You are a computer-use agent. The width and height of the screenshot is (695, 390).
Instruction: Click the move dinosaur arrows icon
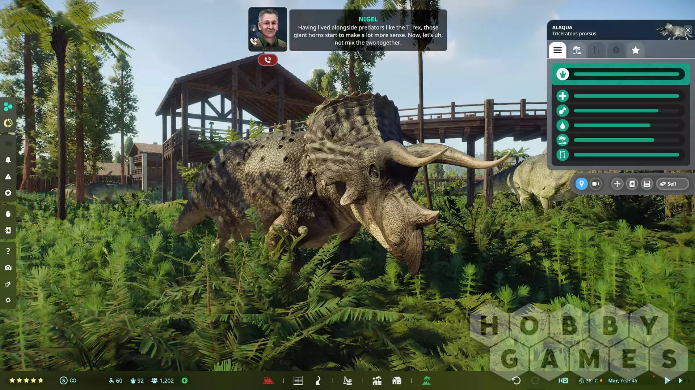coord(617,184)
